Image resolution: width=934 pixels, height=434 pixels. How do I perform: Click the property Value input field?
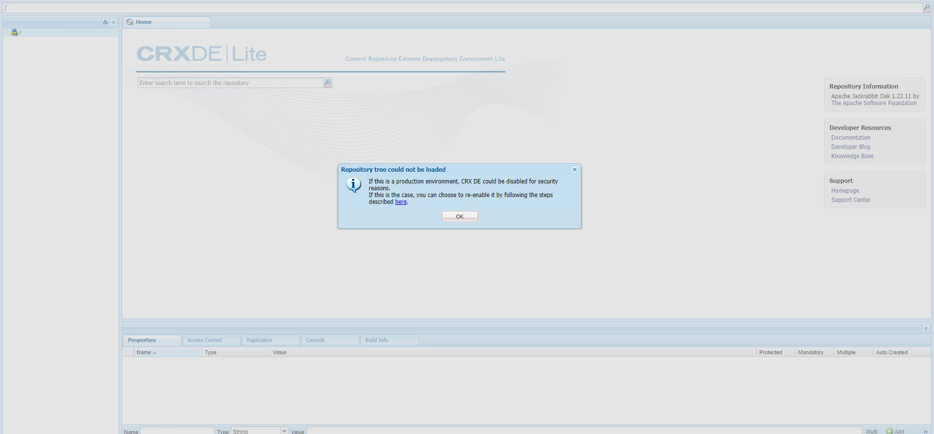584,431
